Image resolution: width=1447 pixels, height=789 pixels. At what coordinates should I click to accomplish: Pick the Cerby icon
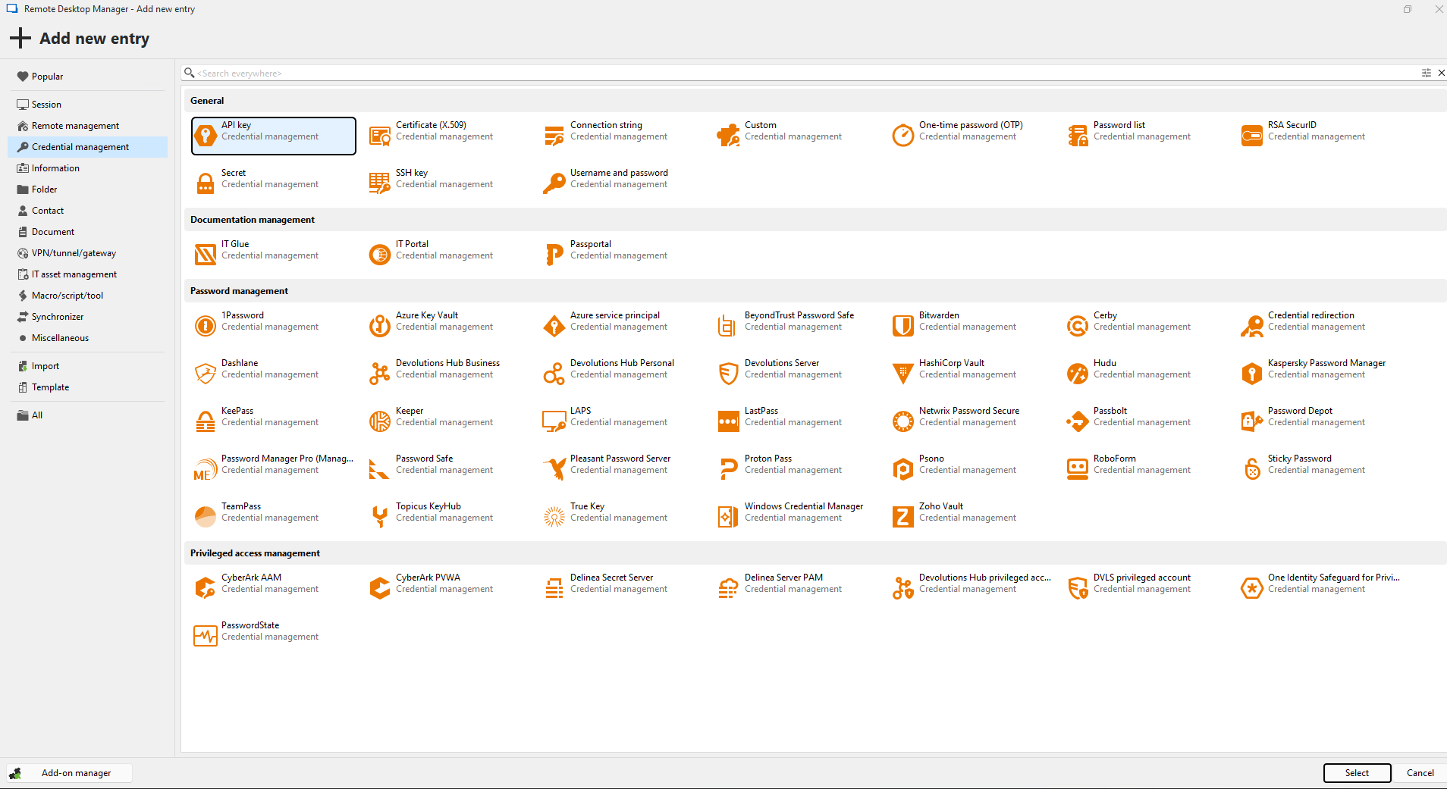click(x=1078, y=326)
